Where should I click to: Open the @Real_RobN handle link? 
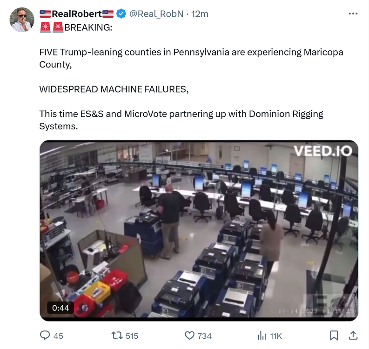(156, 13)
